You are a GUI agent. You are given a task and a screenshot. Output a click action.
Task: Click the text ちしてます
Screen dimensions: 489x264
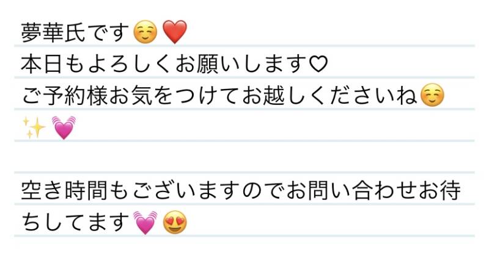pyautogui.click(x=76, y=224)
